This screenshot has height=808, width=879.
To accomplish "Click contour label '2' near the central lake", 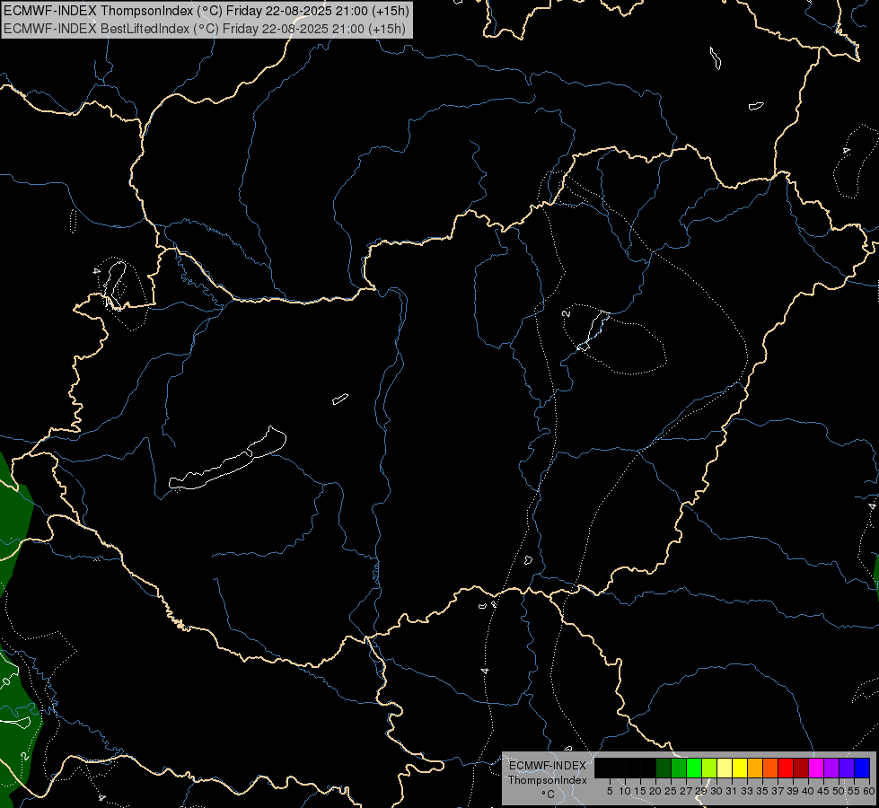I will coord(567,313).
